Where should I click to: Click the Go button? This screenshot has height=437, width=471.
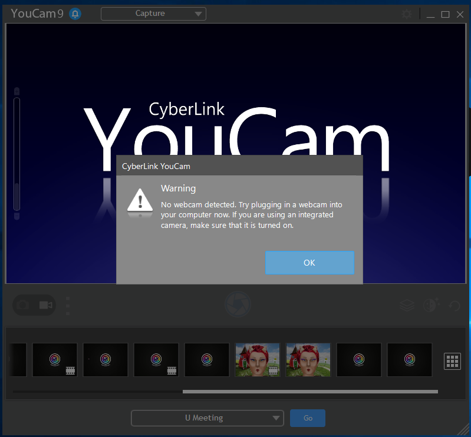click(308, 418)
